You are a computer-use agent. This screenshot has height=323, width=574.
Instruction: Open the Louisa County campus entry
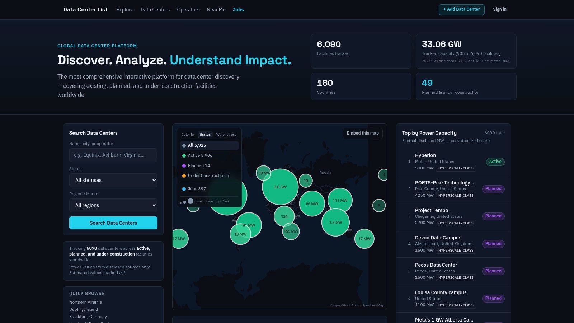click(453, 299)
